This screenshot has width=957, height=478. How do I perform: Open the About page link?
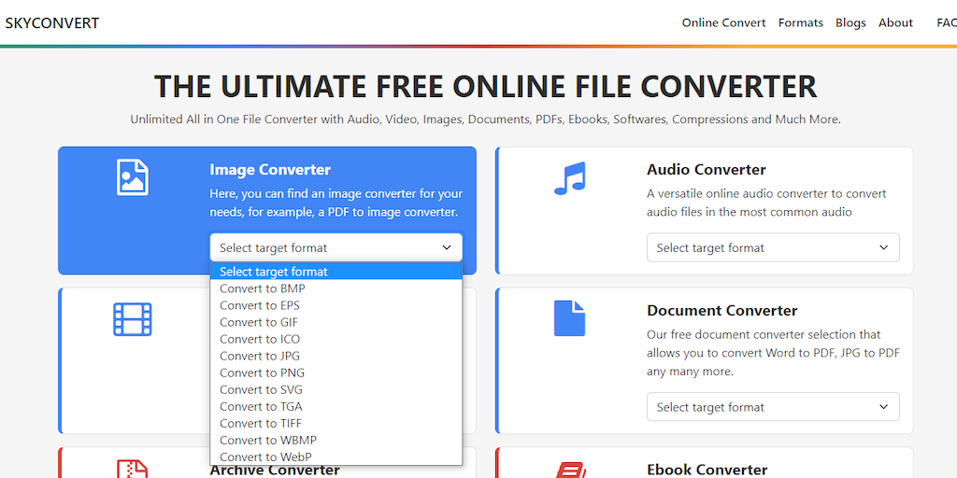tap(895, 22)
